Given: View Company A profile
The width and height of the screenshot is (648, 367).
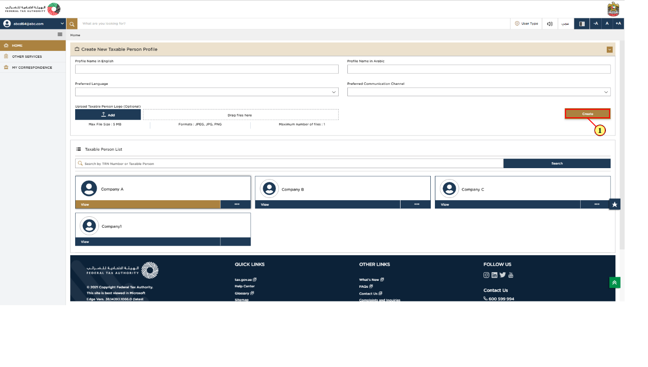Looking at the screenshot, I should pyautogui.click(x=148, y=204).
